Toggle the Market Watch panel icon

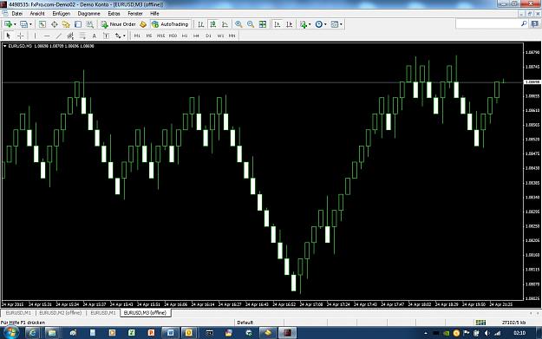(42, 24)
